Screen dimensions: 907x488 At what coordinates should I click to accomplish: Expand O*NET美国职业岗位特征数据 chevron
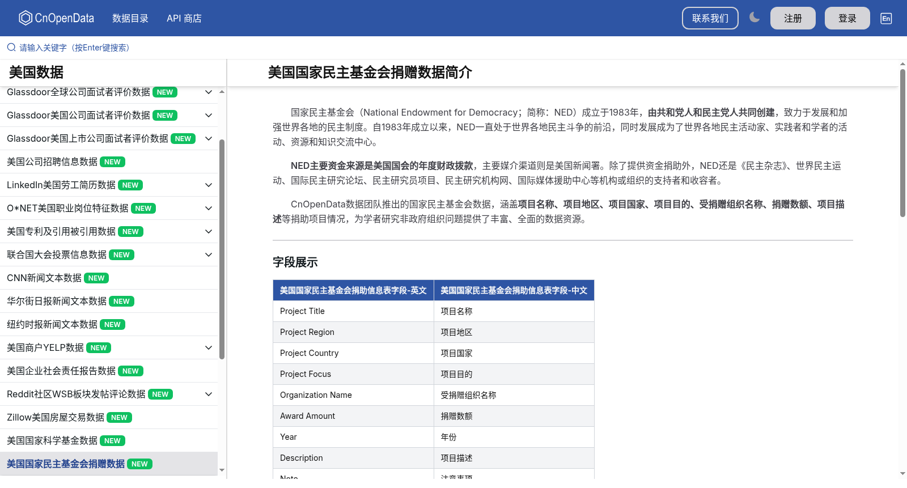pyautogui.click(x=209, y=208)
